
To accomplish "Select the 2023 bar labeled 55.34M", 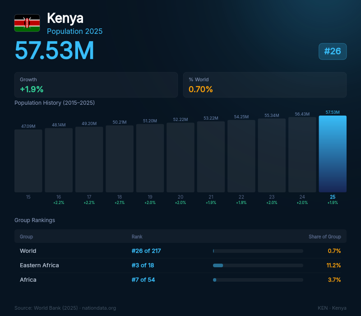I will pyautogui.click(x=272, y=155).
